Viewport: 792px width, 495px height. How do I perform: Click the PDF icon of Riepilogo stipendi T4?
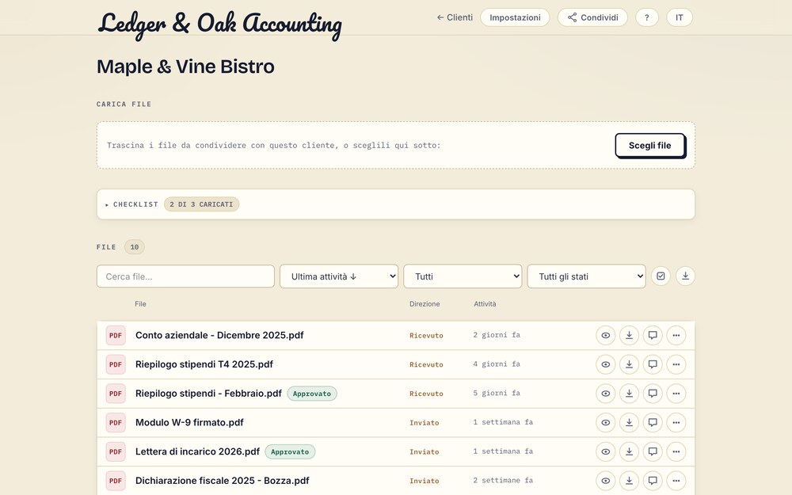click(x=116, y=364)
